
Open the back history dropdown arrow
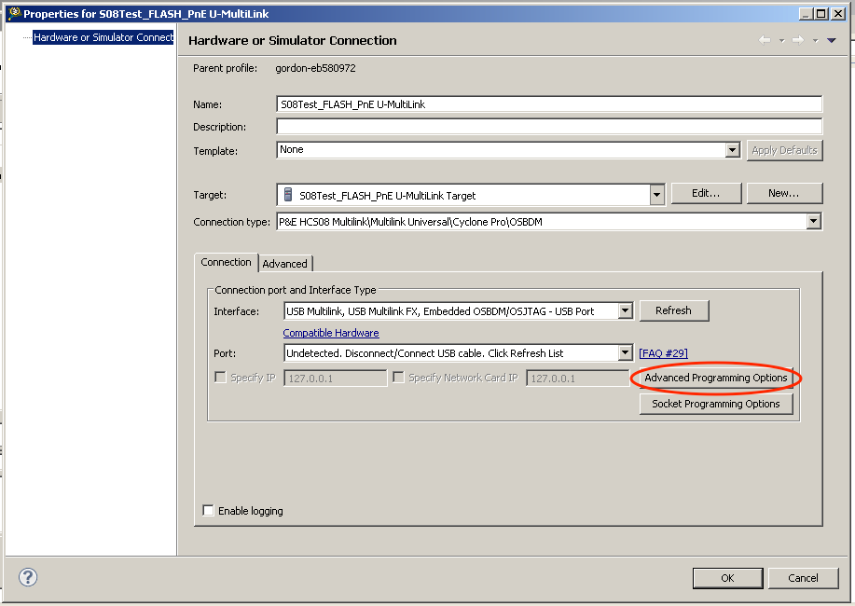point(781,40)
